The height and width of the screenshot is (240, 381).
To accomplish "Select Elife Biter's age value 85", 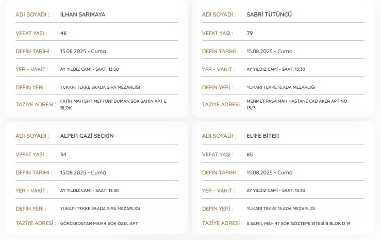I will (250, 154).
